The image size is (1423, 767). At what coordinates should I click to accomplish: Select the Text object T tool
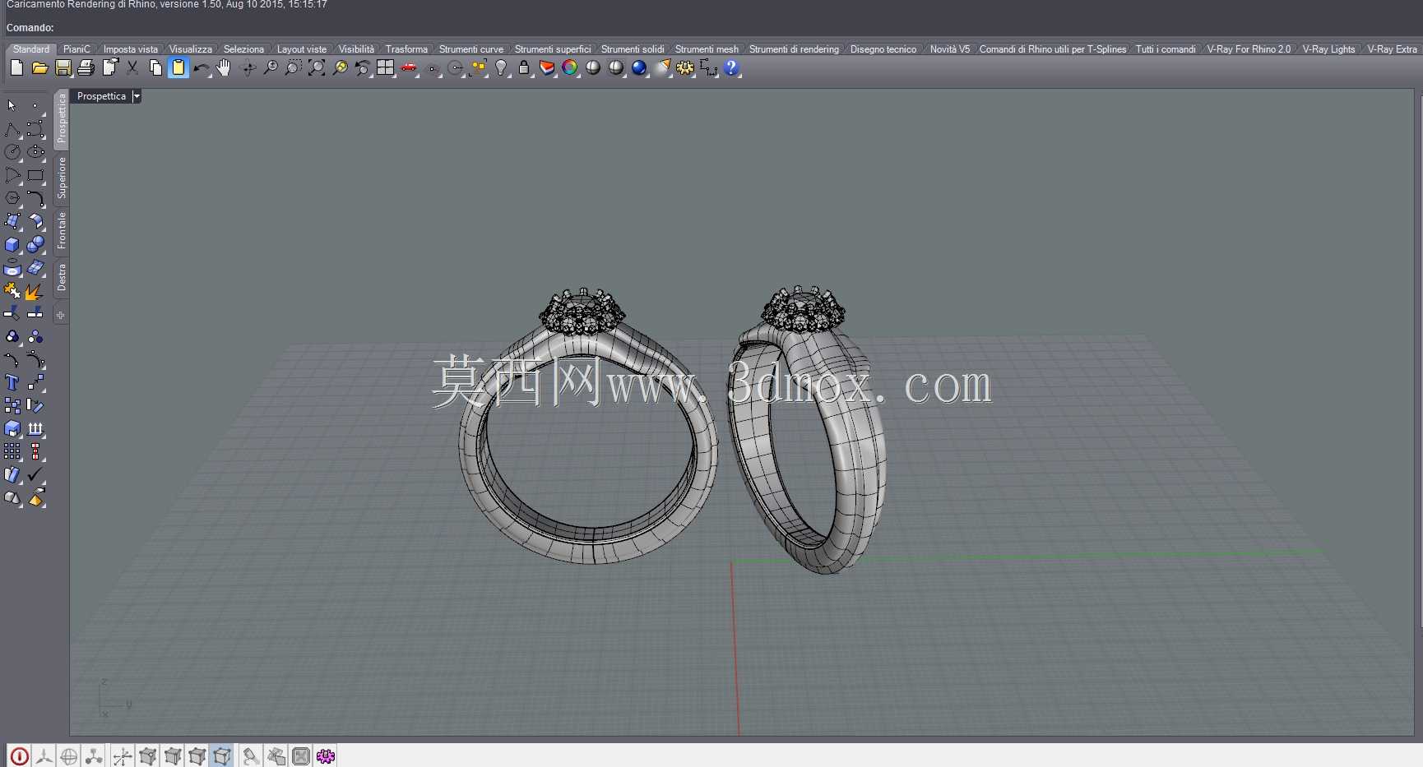pos(12,382)
